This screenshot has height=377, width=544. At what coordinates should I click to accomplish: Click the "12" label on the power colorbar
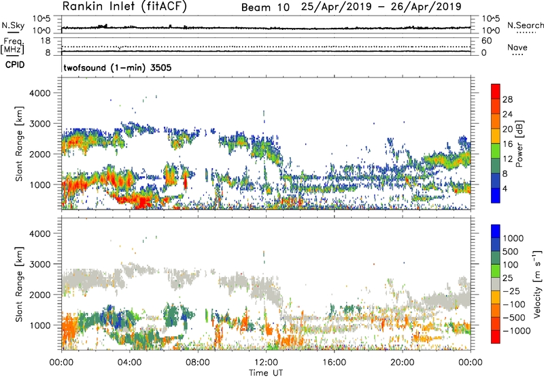point(507,159)
